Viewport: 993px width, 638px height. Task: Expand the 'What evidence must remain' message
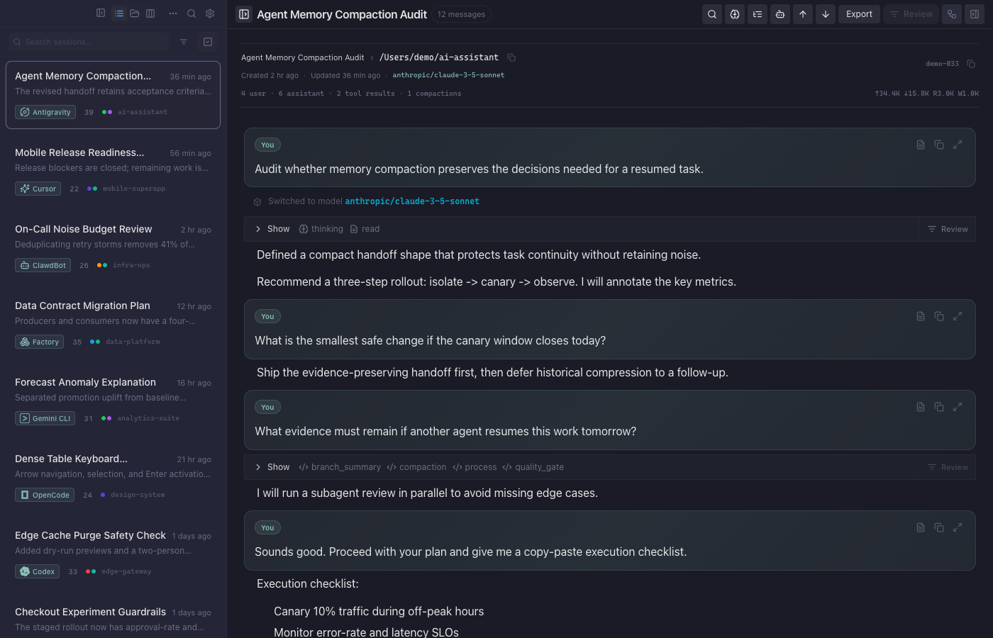pyautogui.click(x=958, y=407)
